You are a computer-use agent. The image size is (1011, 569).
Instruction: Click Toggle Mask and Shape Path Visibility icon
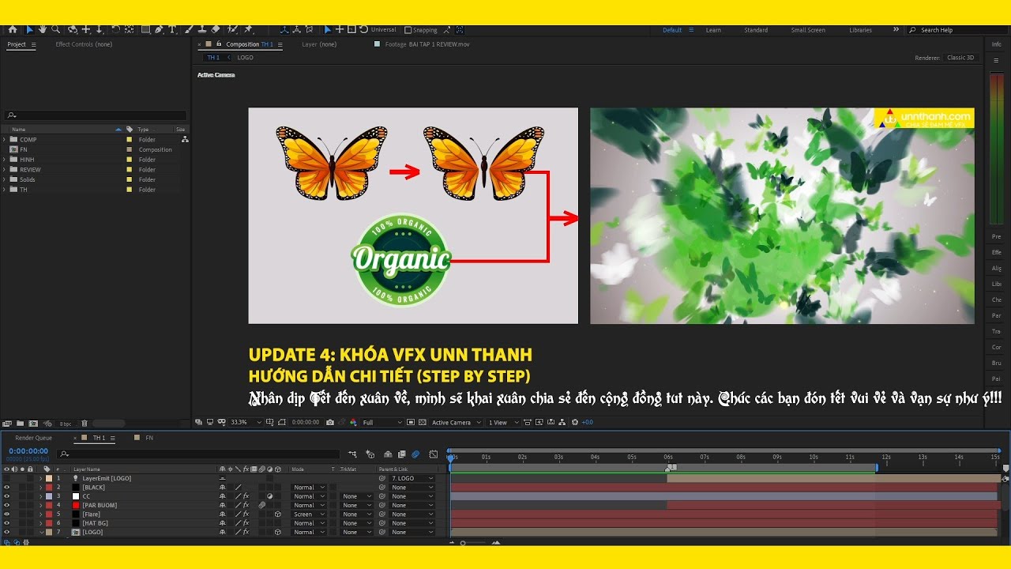tap(282, 422)
